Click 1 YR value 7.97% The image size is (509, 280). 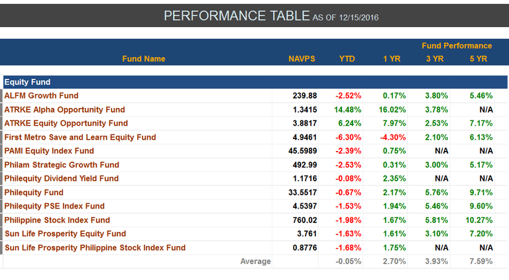(394, 123)
